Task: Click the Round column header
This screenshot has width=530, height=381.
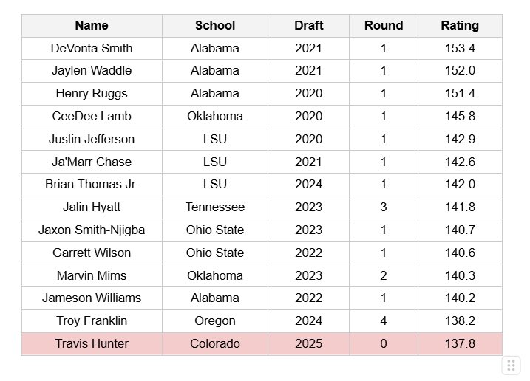Action: (x=384, y=26)
